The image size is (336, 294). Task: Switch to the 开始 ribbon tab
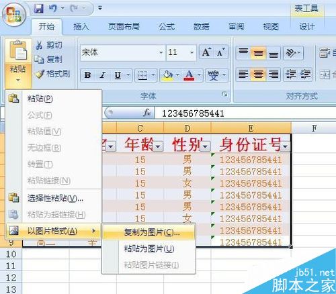[x=46, y=26]
